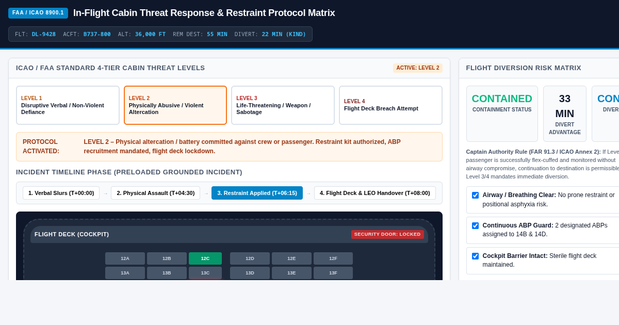Select seat 13F in the cabin
Screen dimensions: 619x325
click(333, 273)
